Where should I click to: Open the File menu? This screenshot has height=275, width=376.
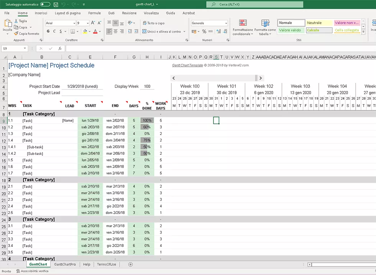point(7,13)
